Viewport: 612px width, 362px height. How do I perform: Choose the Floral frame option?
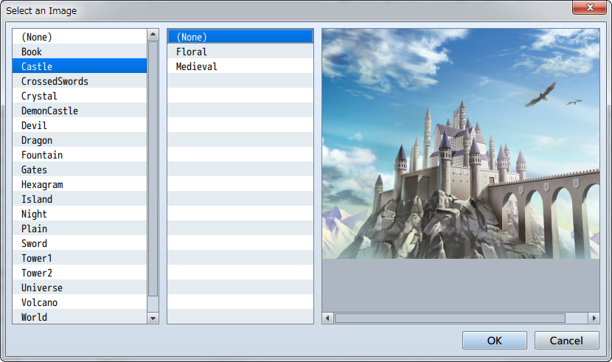pyautogui.click(x=192, y=52)
